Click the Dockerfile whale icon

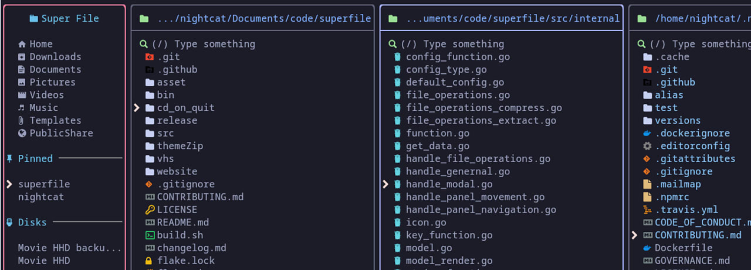click(x=647, y=248)
